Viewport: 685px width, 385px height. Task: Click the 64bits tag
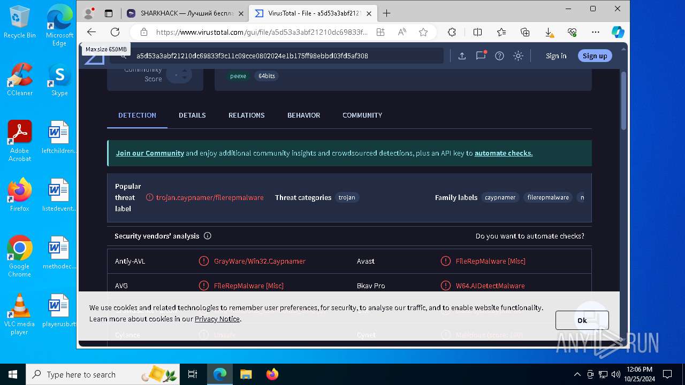coord(267,76)
